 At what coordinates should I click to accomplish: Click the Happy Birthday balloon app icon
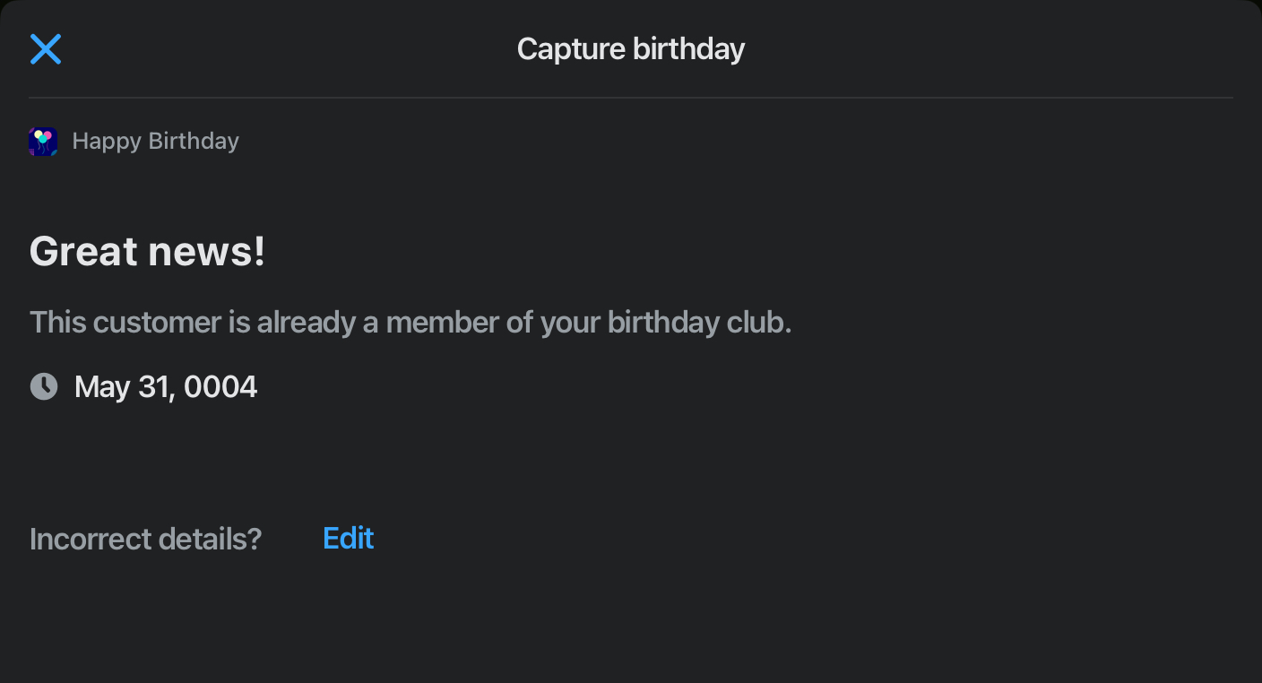43,142
